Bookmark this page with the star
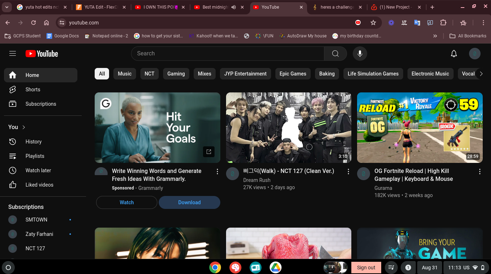491x274 pixels. click(x=373, y=23)
